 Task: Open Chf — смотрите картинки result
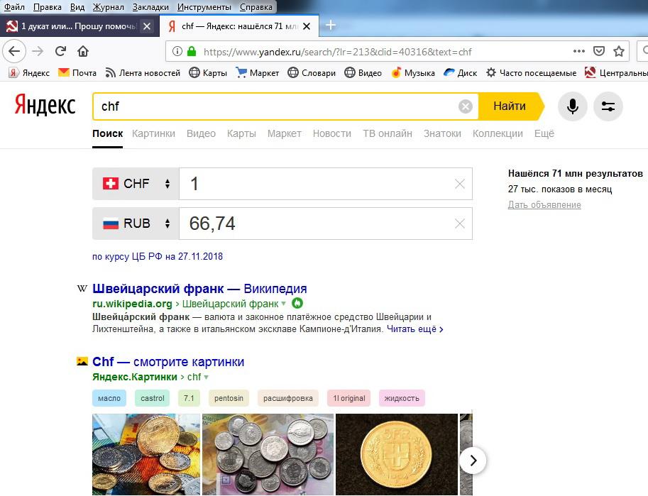coord(168,362)
